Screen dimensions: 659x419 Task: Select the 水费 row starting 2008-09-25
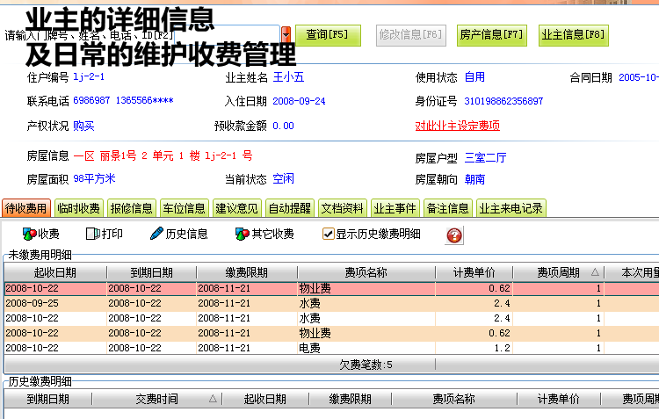(331, 303)
